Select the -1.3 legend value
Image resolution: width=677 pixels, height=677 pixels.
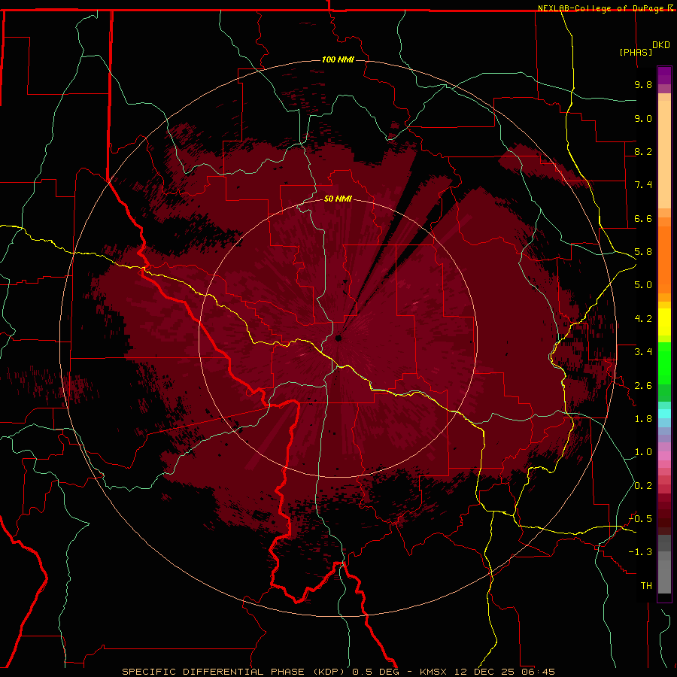coord(640,552)
